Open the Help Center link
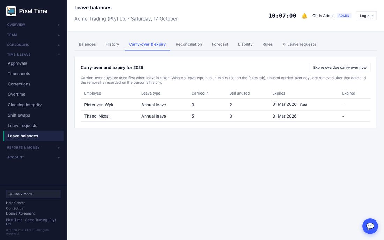The height and width of the screenshot is (240, 384). (15, 203)
